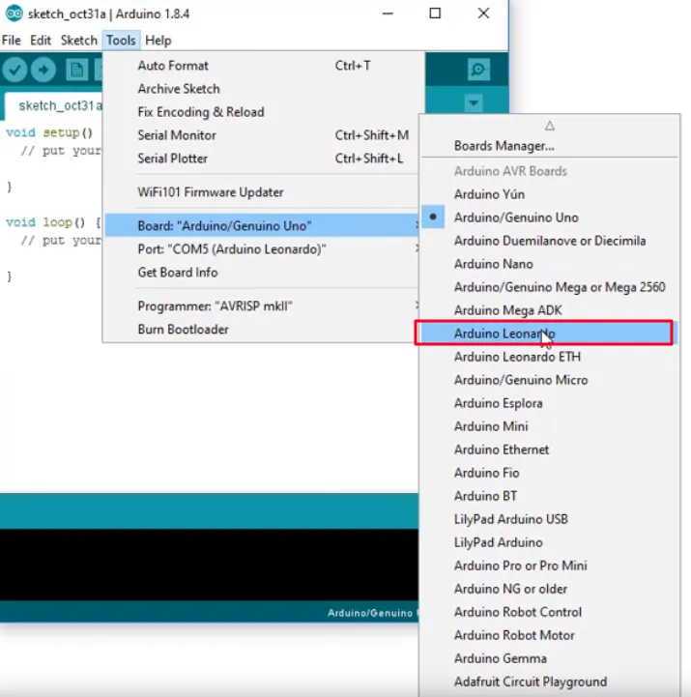Viewport: 691px width, 697px height.
Task: Select Get Board Info
Action: [262, 272]
